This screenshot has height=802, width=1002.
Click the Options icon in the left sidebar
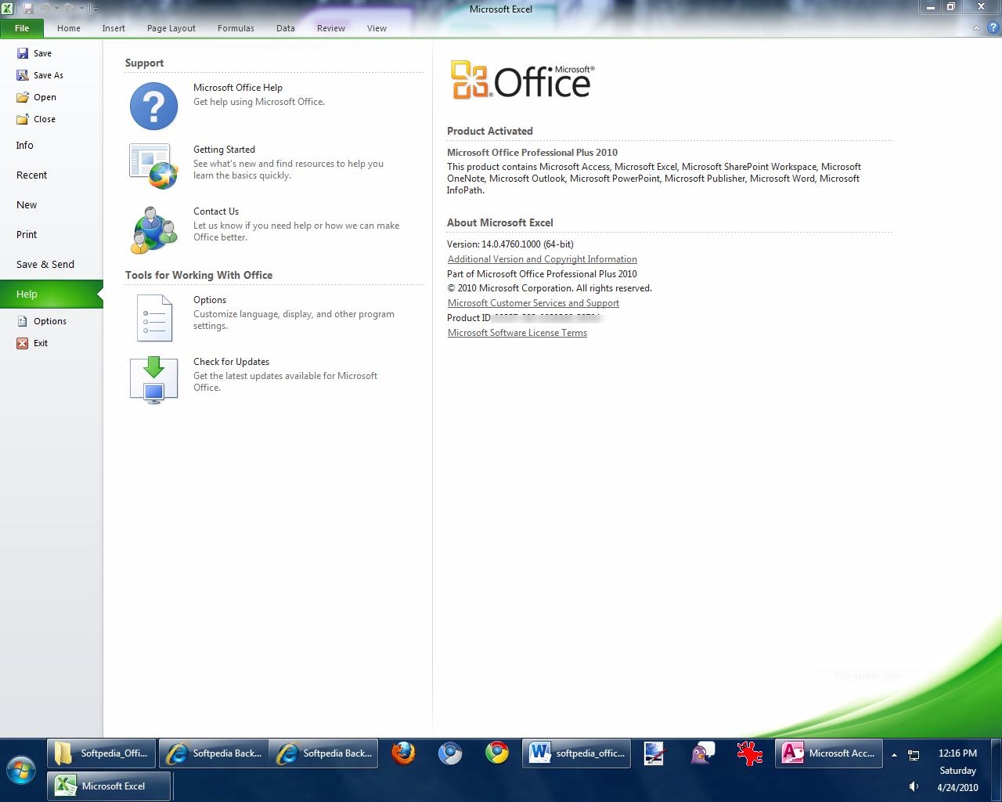click(x=23, y=321)
